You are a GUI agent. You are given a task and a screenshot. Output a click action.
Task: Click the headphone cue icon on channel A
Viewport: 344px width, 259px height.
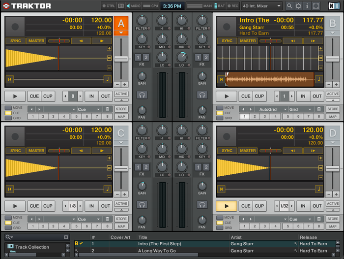pyautogui.click(x=142, y=95)
